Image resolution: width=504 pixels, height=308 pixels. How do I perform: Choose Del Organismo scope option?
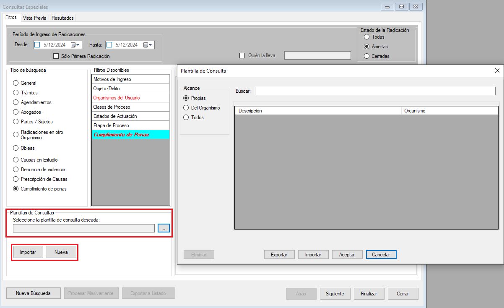pyautogui.click(x=186, y=108)
